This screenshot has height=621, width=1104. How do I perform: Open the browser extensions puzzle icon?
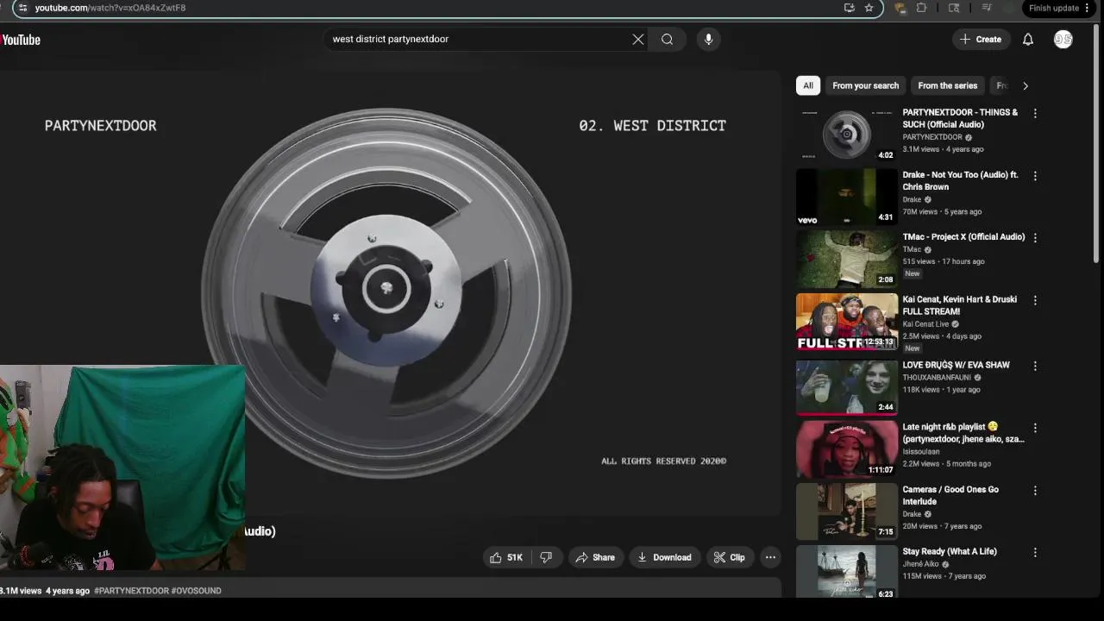[921, 8]
